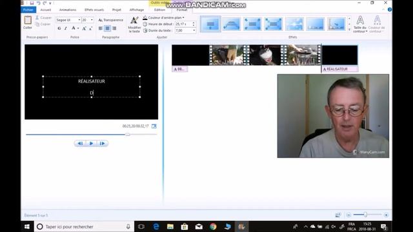Align text right
The width and height of the screenshot is (413, 232).
point(114,28)
